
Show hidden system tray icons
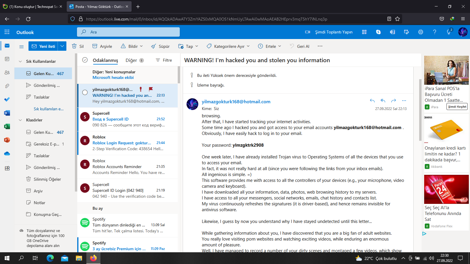point(403,258)
